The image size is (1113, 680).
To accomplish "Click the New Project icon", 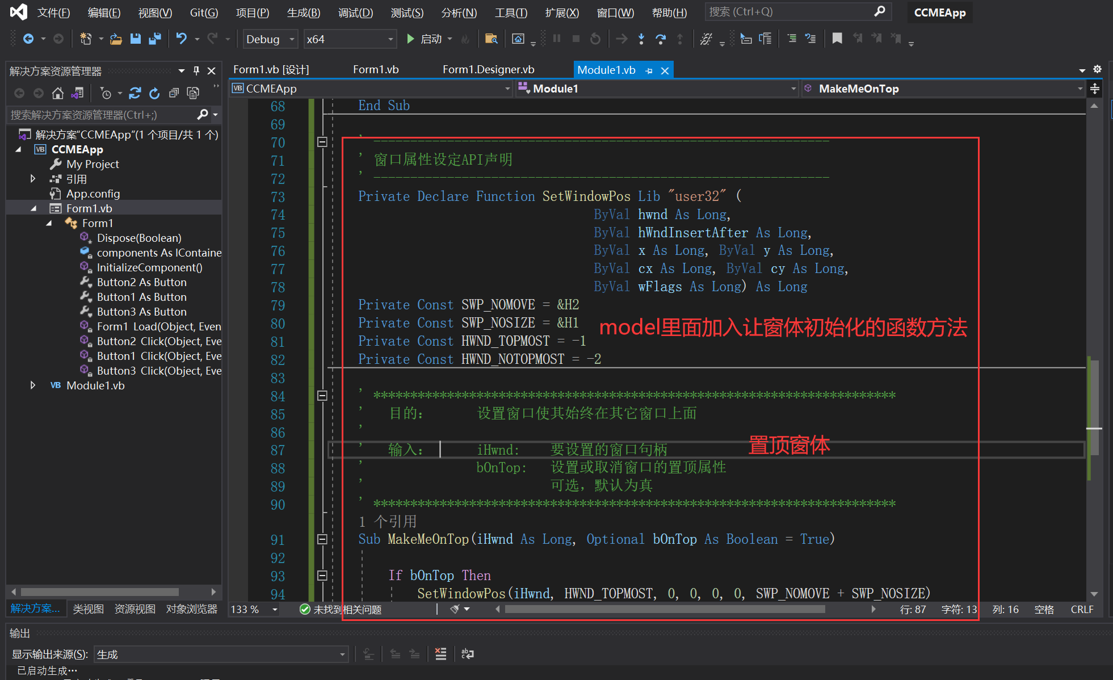I will 86,39.
